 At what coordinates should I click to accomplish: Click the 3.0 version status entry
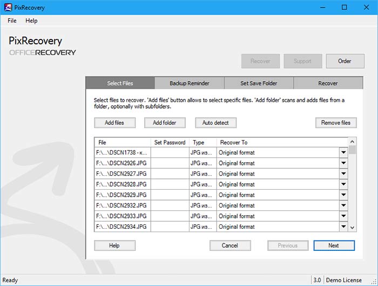pyautogui.click(x=318, y=280)
